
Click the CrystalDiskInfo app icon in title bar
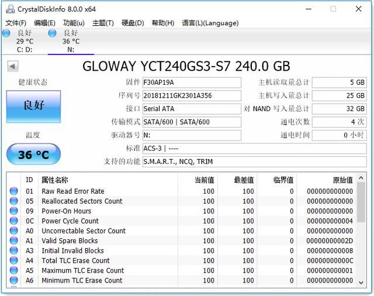click(x=10, y=9)
